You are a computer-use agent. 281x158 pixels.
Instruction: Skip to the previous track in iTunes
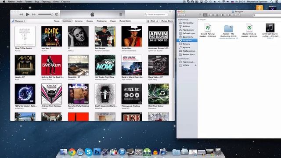[21, 14]
